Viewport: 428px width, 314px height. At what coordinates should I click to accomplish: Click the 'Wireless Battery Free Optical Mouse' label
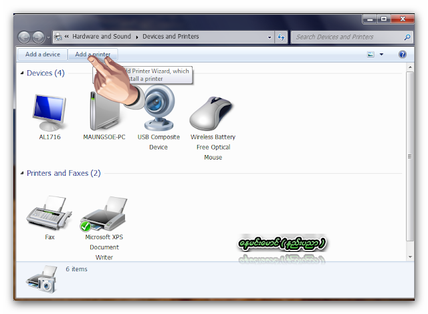(x=213, y=147)
